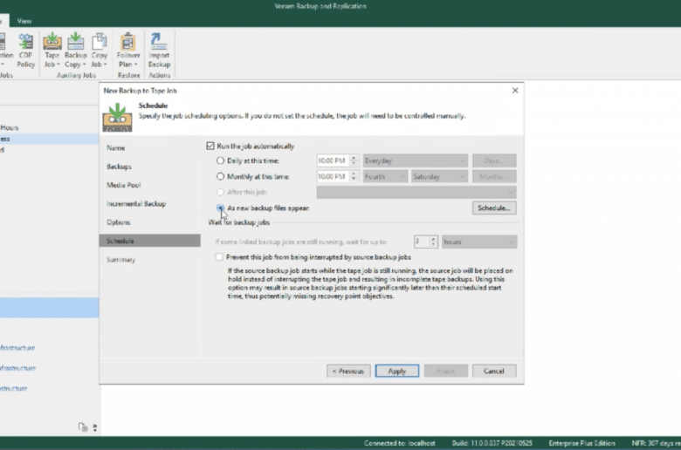Click the Schedule... button
This screenshot has width=681, height=450.
494,208
